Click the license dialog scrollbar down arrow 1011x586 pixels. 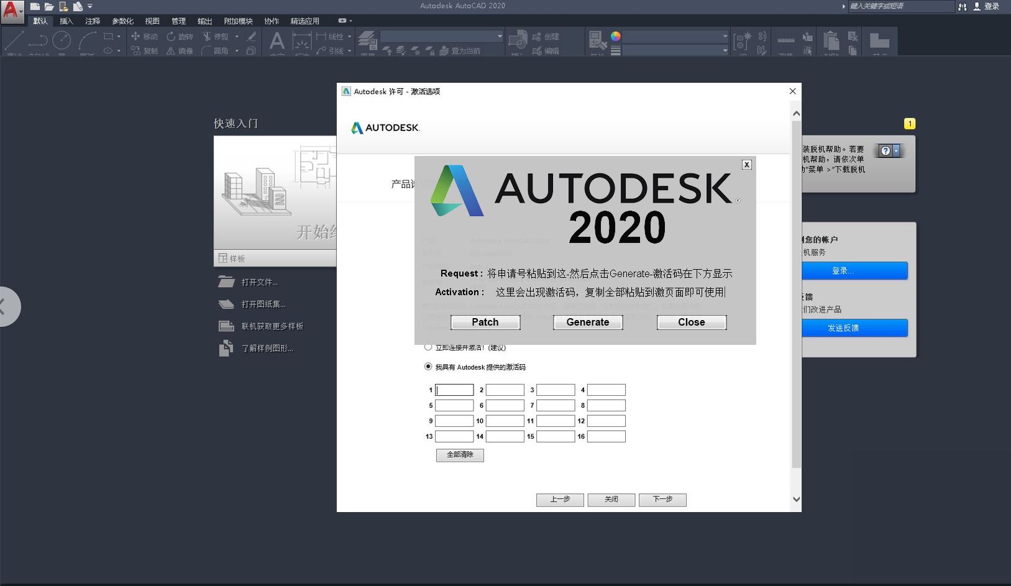click(796, 499)
